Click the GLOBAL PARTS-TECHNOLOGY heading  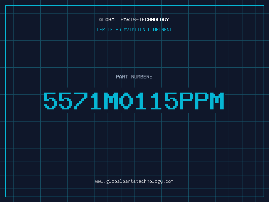coord(134,20)
